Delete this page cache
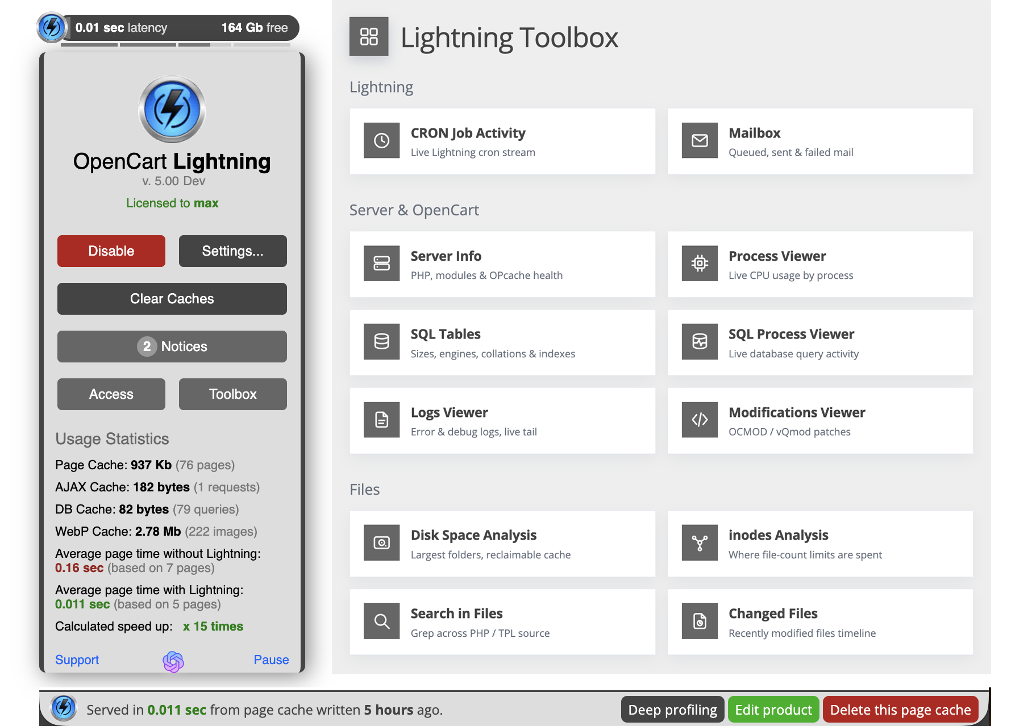The width and height of the screenshot is (1032, 726). 901,710
